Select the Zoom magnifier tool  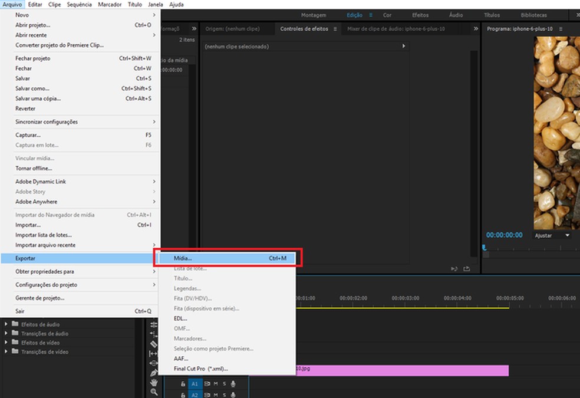pos(154,392)
